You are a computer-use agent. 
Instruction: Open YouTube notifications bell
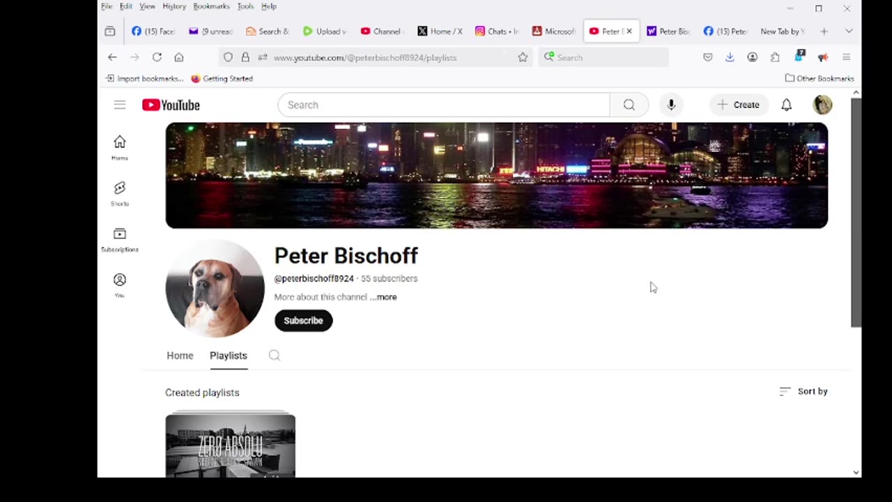pyautogui.click(x=786, y=105)
